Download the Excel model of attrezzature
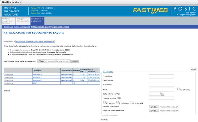This screenshot has height=122, width=198. point(35,42)
